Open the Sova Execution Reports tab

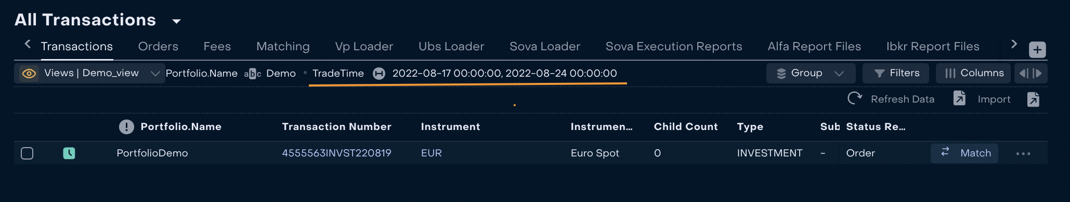point(674,47)
